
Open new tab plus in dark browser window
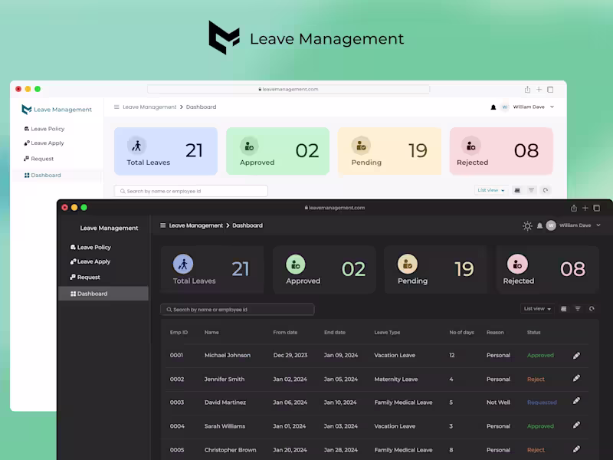click(585, 208)
